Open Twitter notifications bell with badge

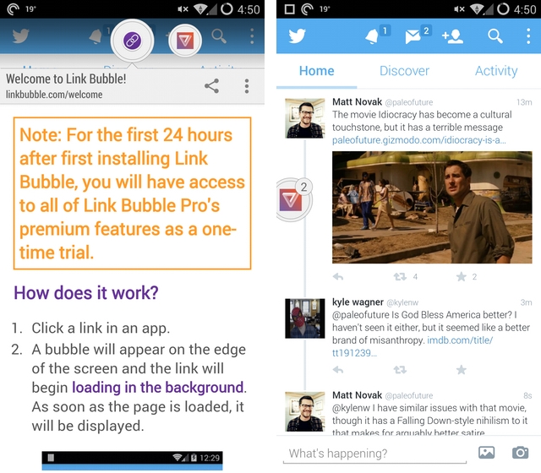click(374, 36)
